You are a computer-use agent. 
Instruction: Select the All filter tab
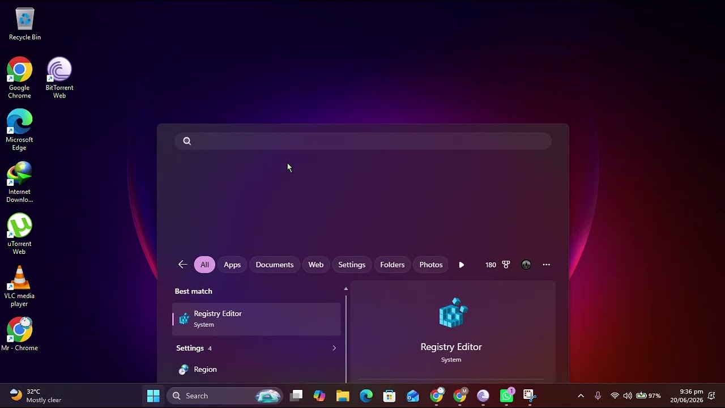(x=204, y=265)
